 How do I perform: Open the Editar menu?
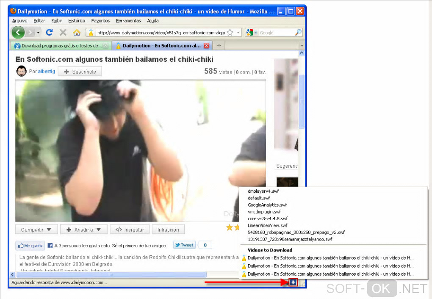[39, 21]
